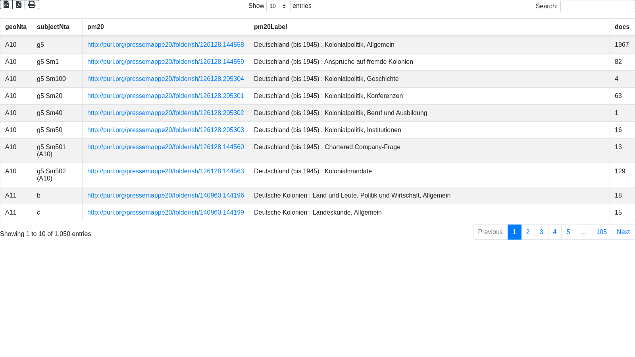Sort table by docs column

coord(622,27)
